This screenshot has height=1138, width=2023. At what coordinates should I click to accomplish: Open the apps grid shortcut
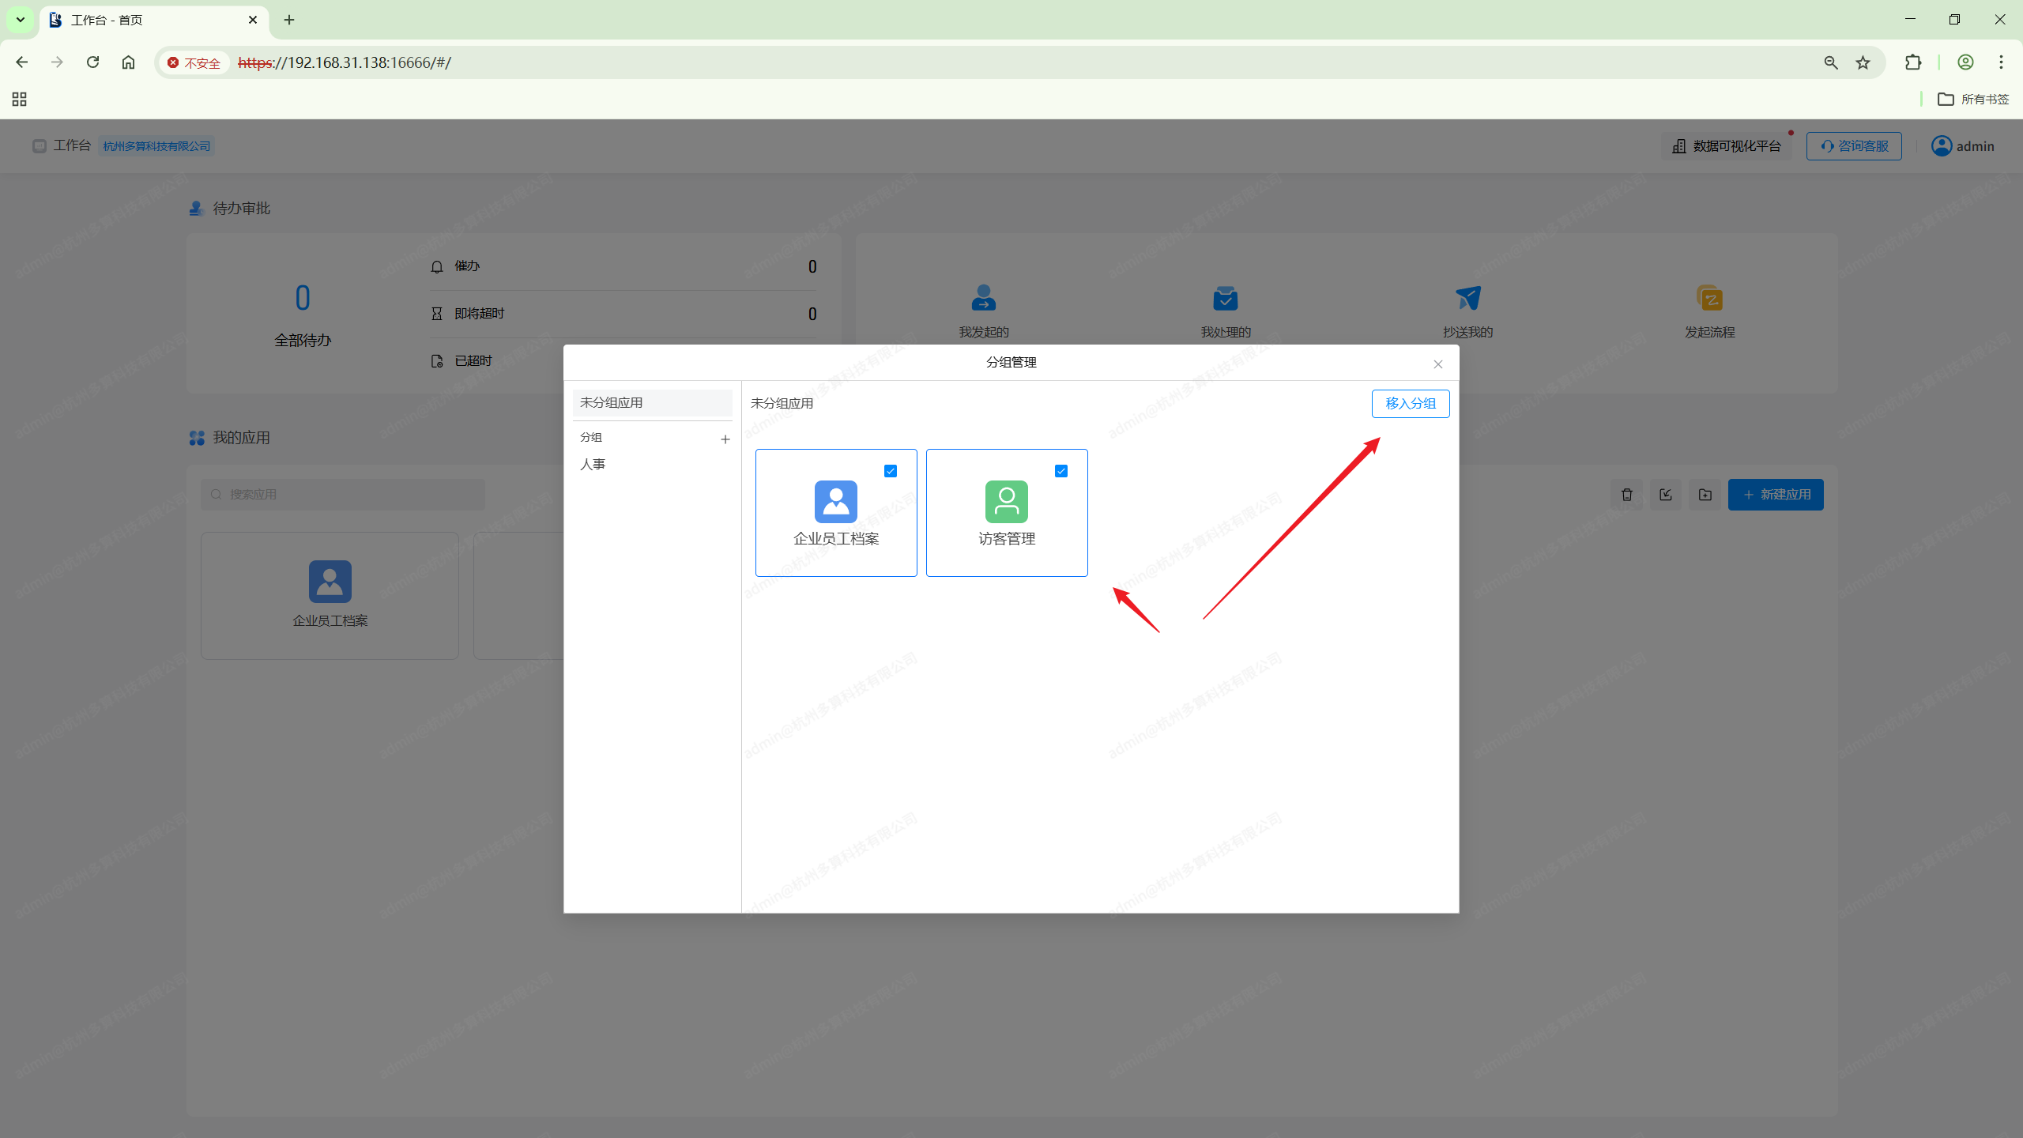[x=20, y=100]
